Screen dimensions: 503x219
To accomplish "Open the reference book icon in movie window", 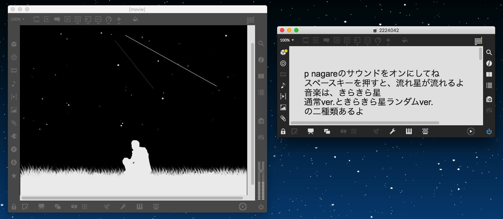I will coord(261,76).
